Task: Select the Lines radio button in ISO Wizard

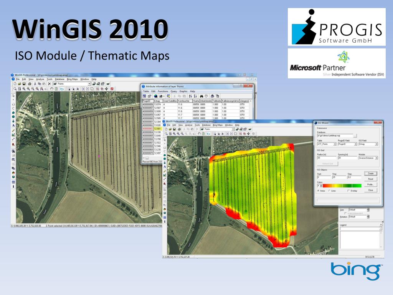Action: tap(329, 191)
